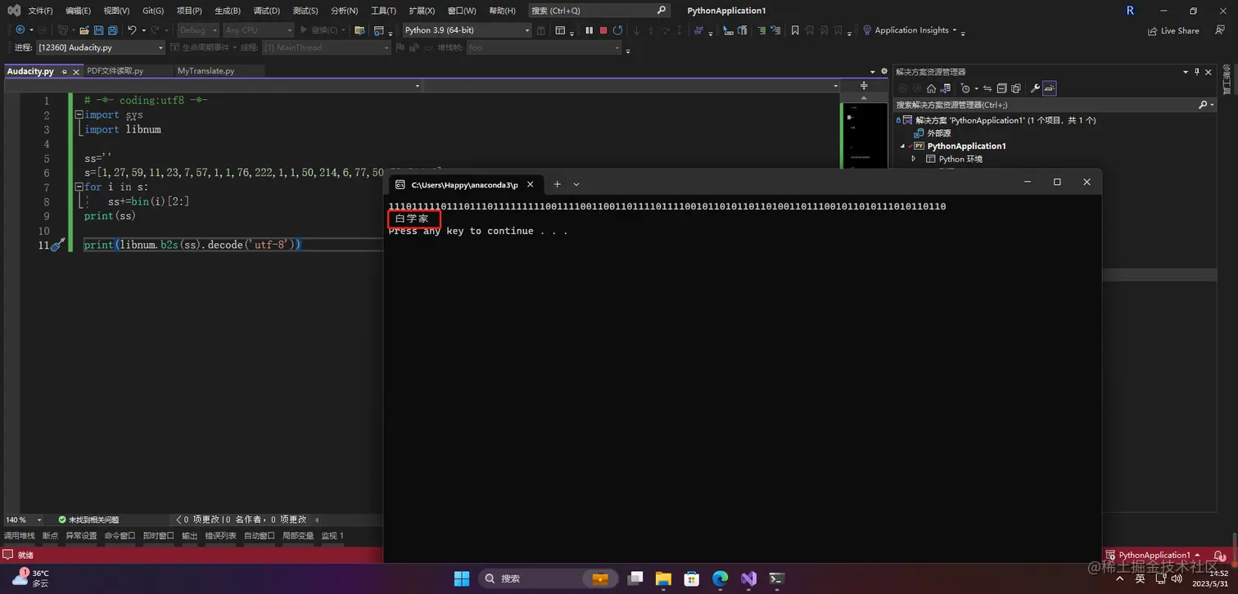This screenshot has height=594, width=1238.
Task: Click the Save file disk icon
Action: tap(98, 30)
